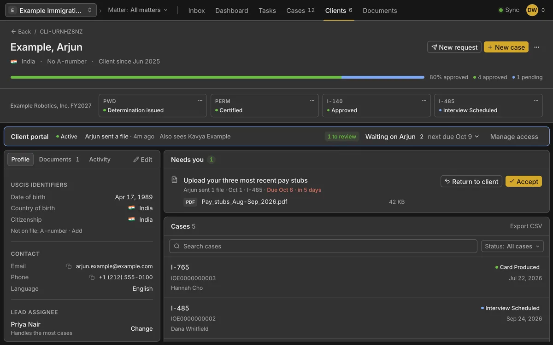Copy the email address with the copy icon
The width and height of the screenshot is (553, 345).
[x=69, y=266]
